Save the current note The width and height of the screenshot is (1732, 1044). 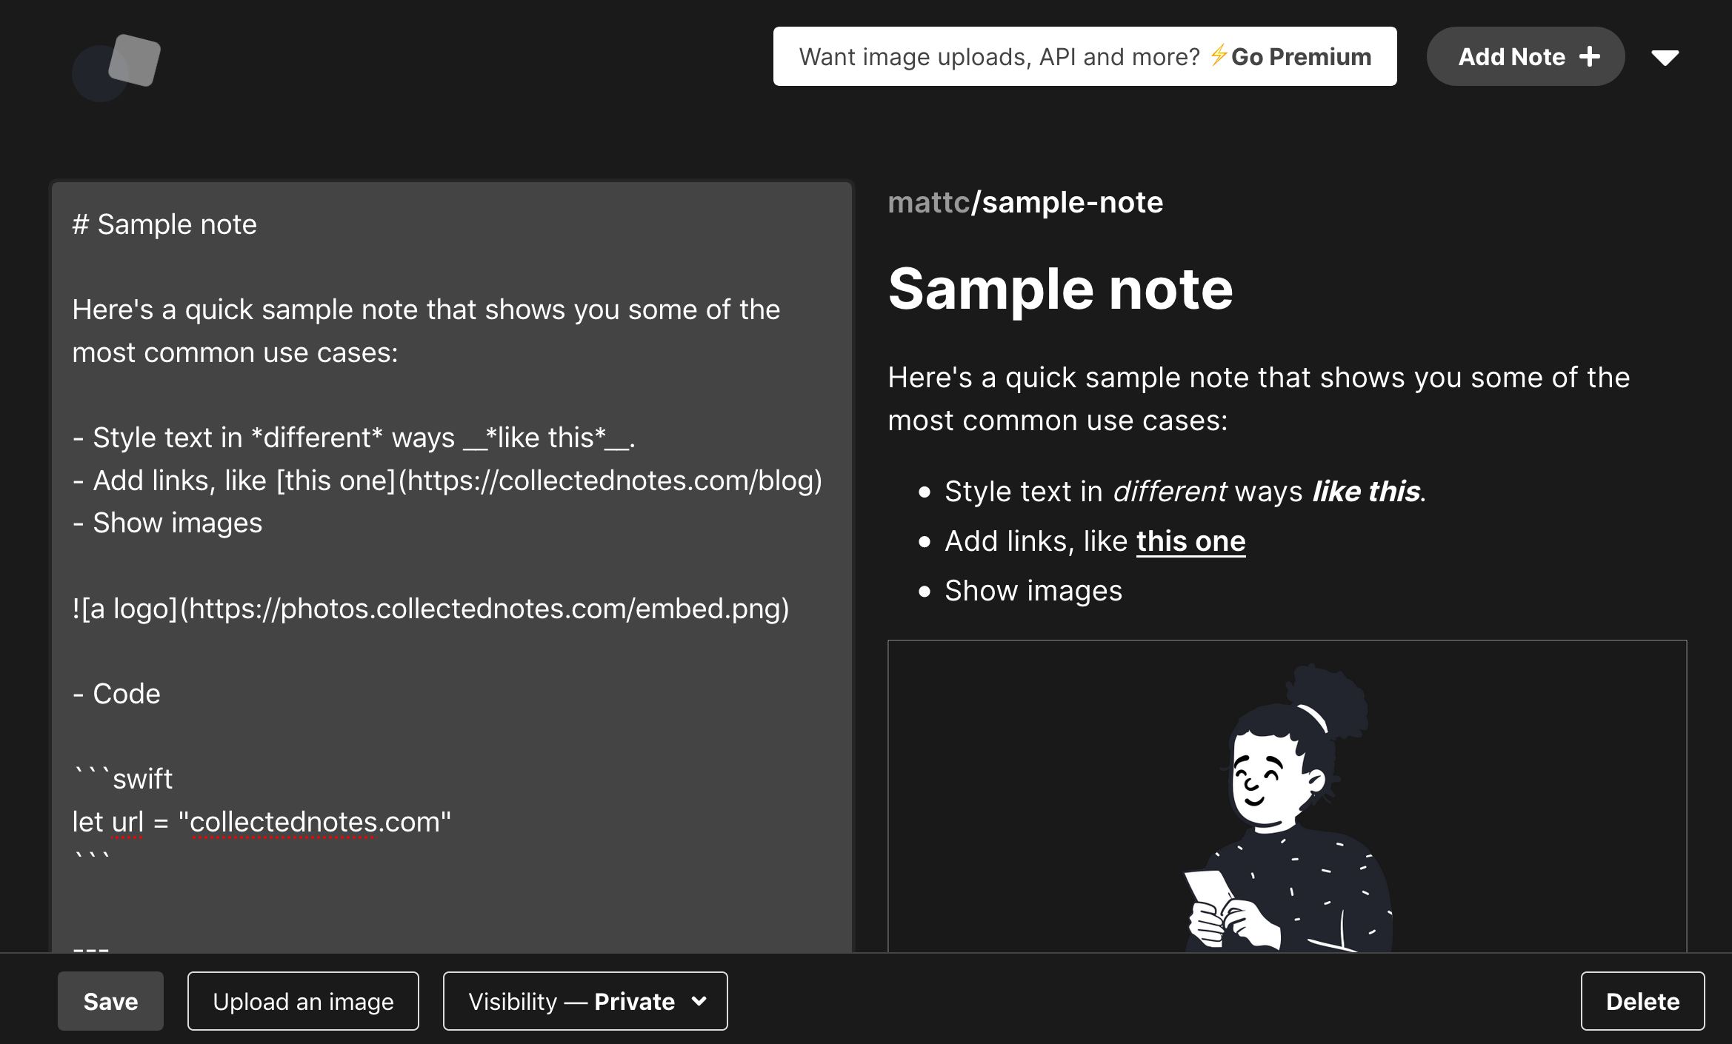tap(110, 1000)
